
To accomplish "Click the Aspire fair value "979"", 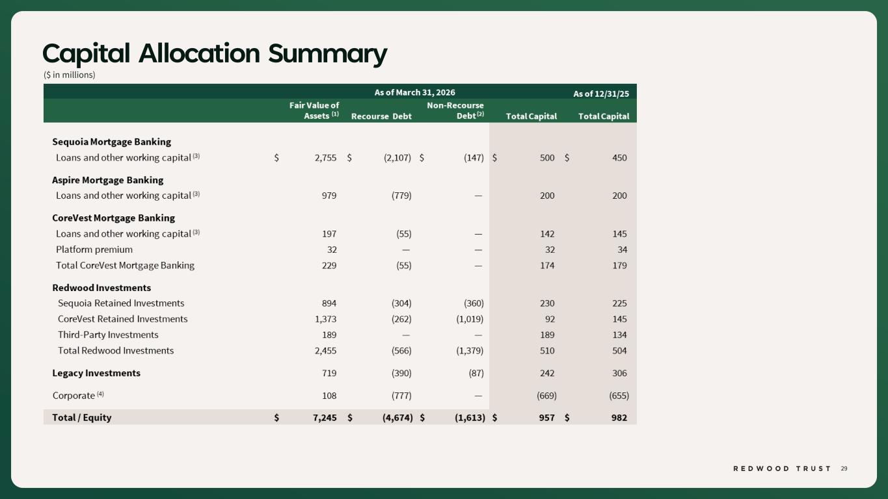I will pyautogui.click(x=329, y=196).
